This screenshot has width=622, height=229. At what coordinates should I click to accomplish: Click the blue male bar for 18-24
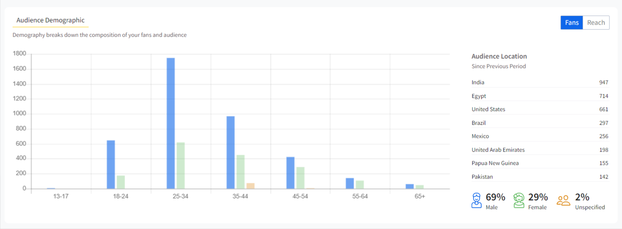coord(111,164)
